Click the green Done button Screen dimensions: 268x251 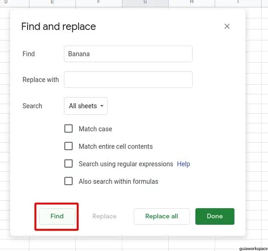click(215, 216)
